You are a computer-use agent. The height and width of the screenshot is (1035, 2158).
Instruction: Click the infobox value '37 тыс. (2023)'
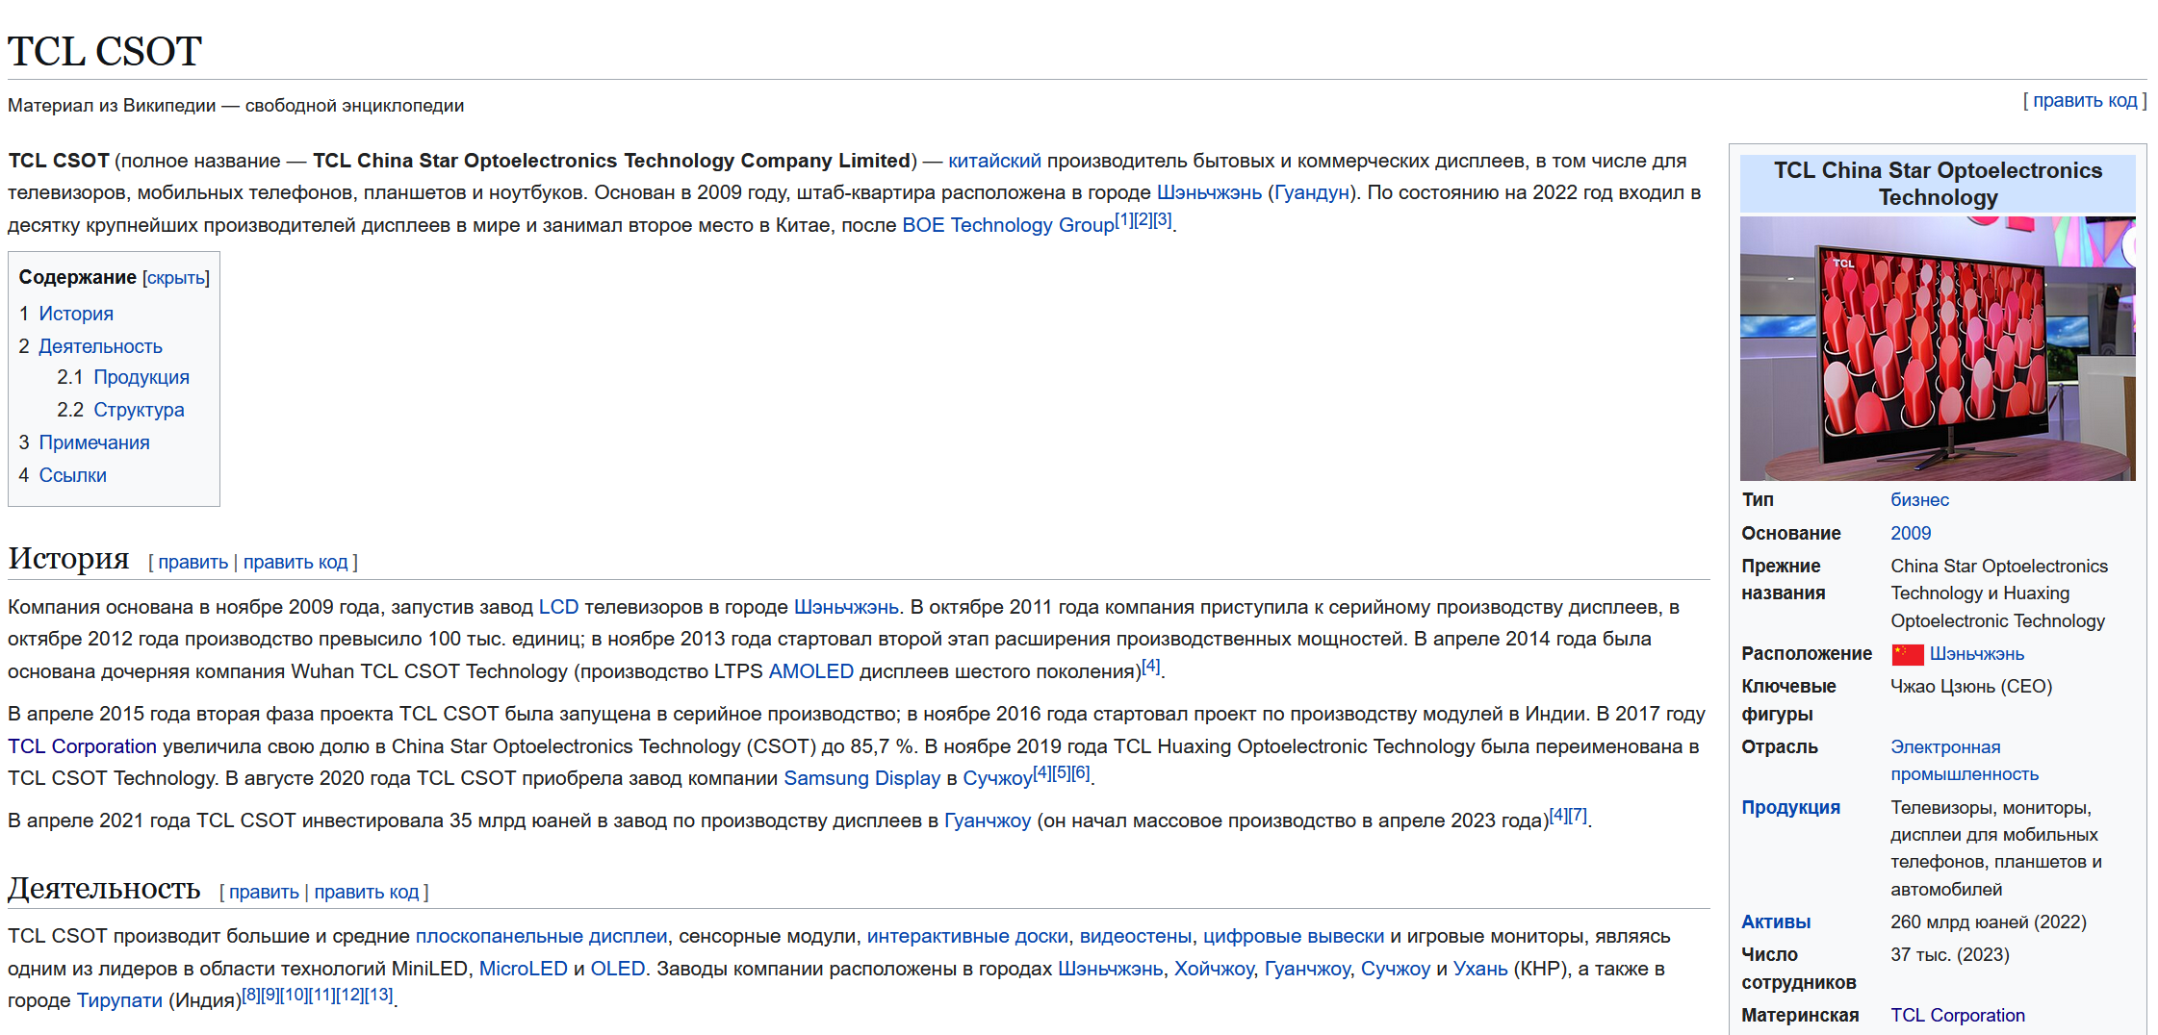click(1950, 955)
